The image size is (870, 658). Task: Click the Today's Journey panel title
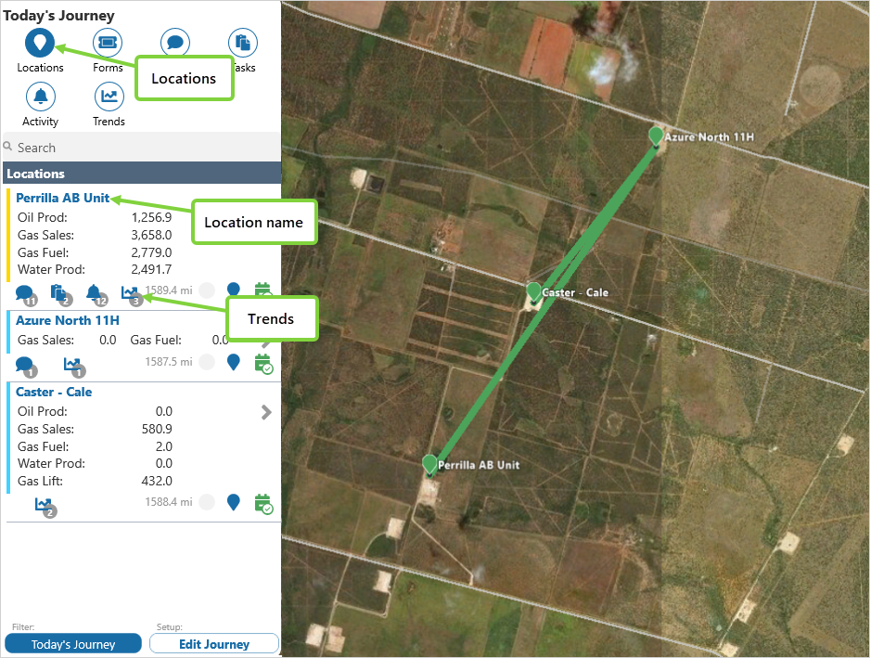point(58,16)
